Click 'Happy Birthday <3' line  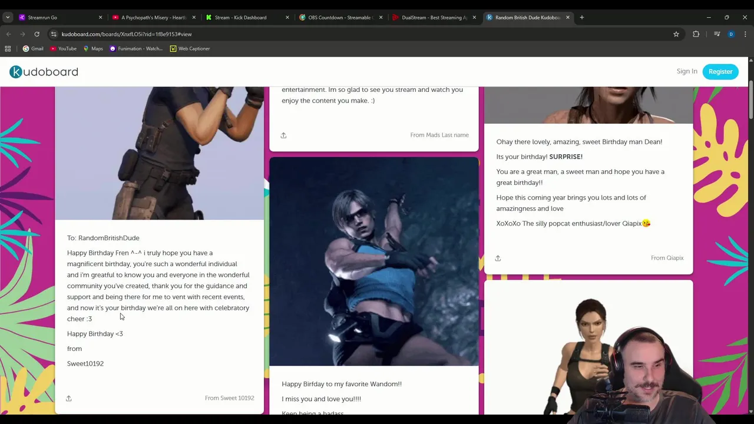coord(95,334)
